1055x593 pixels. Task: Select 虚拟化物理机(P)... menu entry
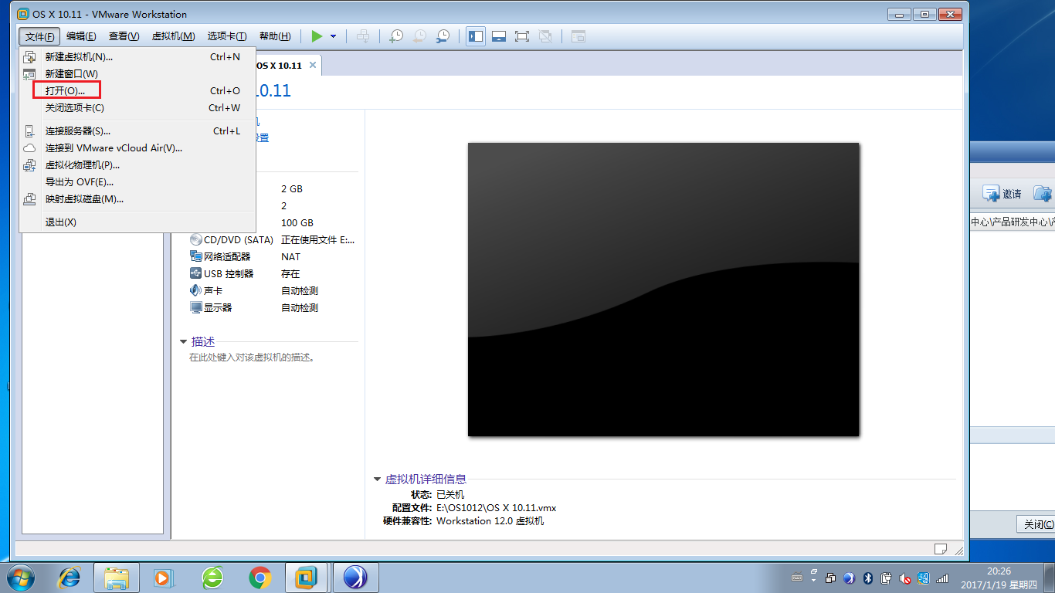click(137, 164)
